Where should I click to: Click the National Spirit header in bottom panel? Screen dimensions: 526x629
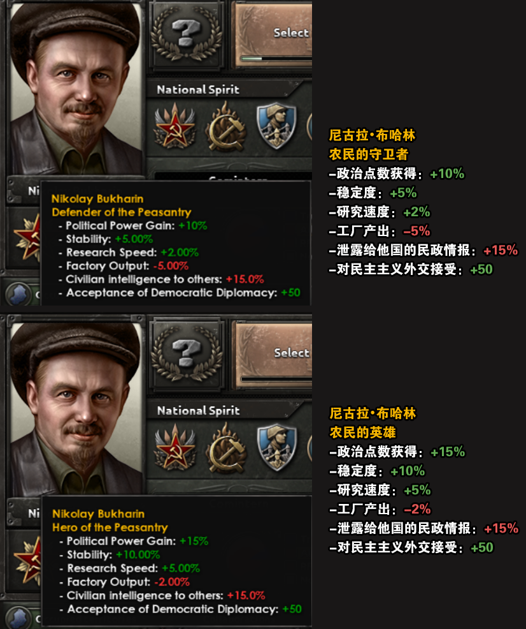coord(199,410)
